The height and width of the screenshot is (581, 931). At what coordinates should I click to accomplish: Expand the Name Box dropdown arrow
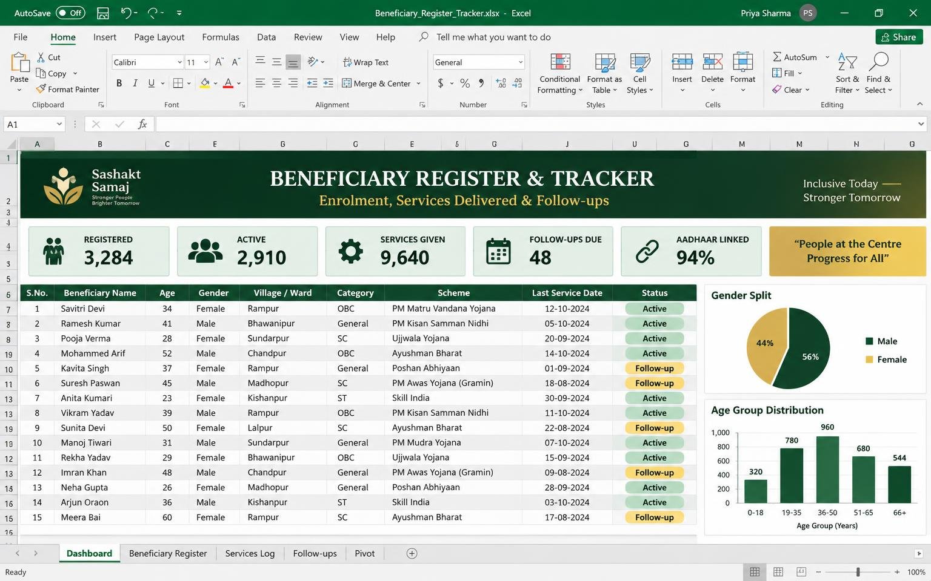(x=59, y=124)
